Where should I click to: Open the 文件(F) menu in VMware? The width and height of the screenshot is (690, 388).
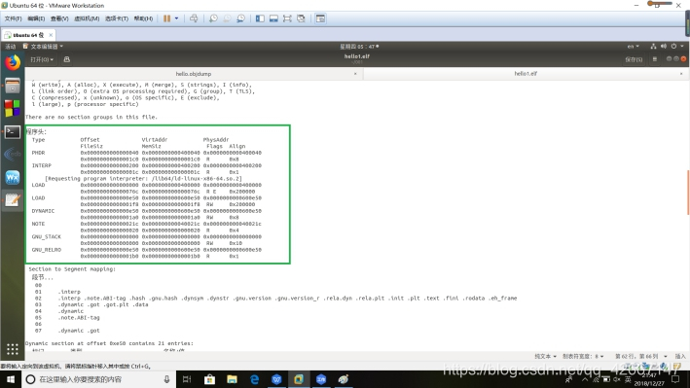tap(13, 18)
